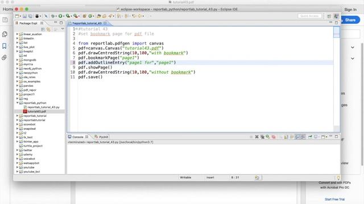Click the Open Type toolbar icon
This screenshot has width=364, height=204.
pos(99,16)
